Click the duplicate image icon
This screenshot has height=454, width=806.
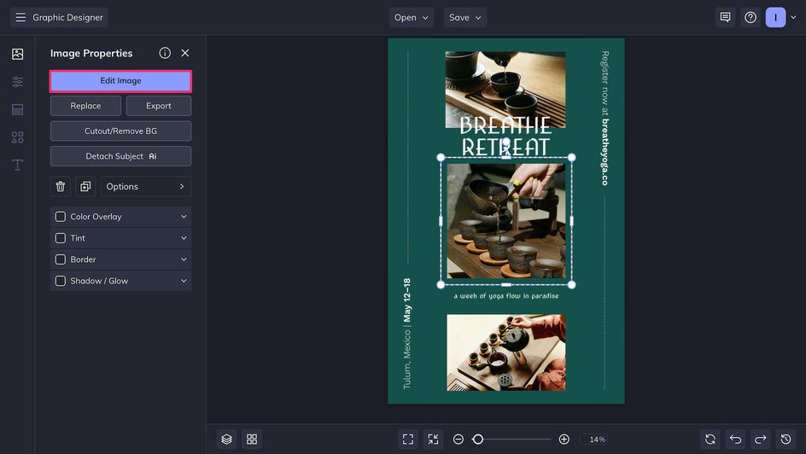tap(85, 186)
